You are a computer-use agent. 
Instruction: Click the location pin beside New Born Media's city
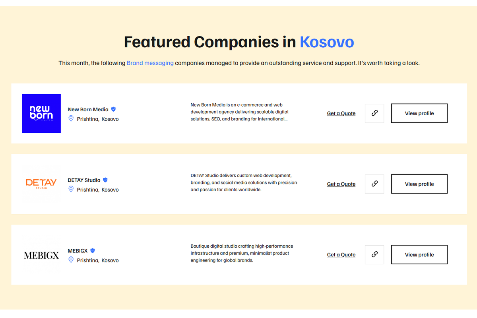(71, 118)
